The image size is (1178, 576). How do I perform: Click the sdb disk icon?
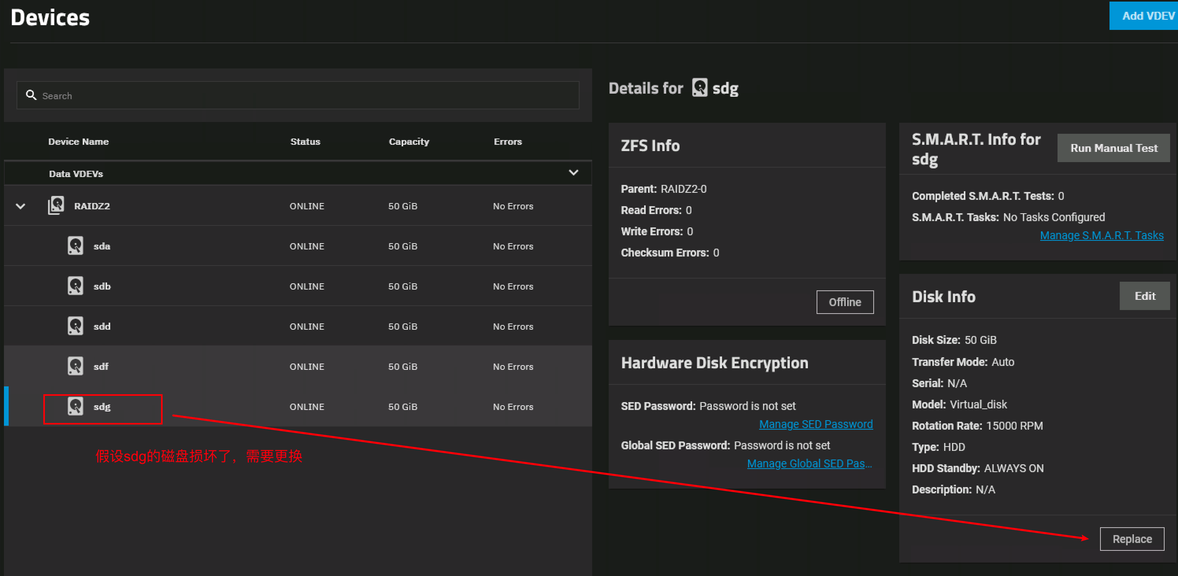(76, 286)
